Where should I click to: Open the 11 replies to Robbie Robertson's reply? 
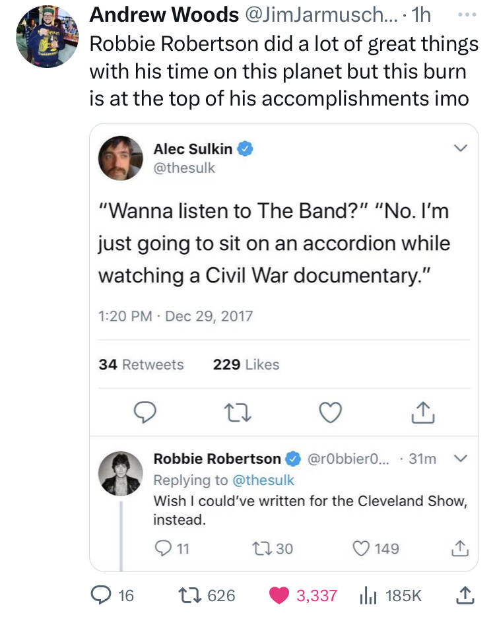pyautogui.click(x=163, y=548)
